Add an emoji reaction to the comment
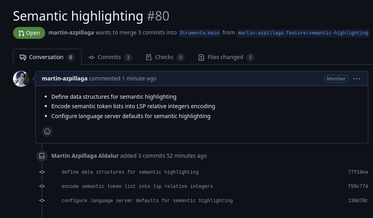Screen dimensions: 373x218 click(x=47, y=132)
